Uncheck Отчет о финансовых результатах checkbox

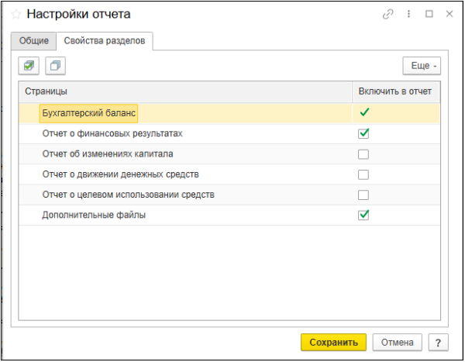point(363,133)
